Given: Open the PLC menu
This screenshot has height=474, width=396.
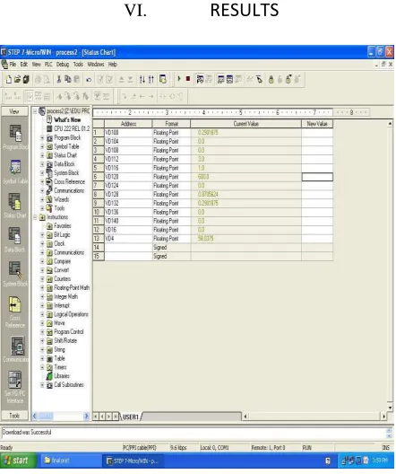Looking at the screenshot, I should (x=48, y=65).
